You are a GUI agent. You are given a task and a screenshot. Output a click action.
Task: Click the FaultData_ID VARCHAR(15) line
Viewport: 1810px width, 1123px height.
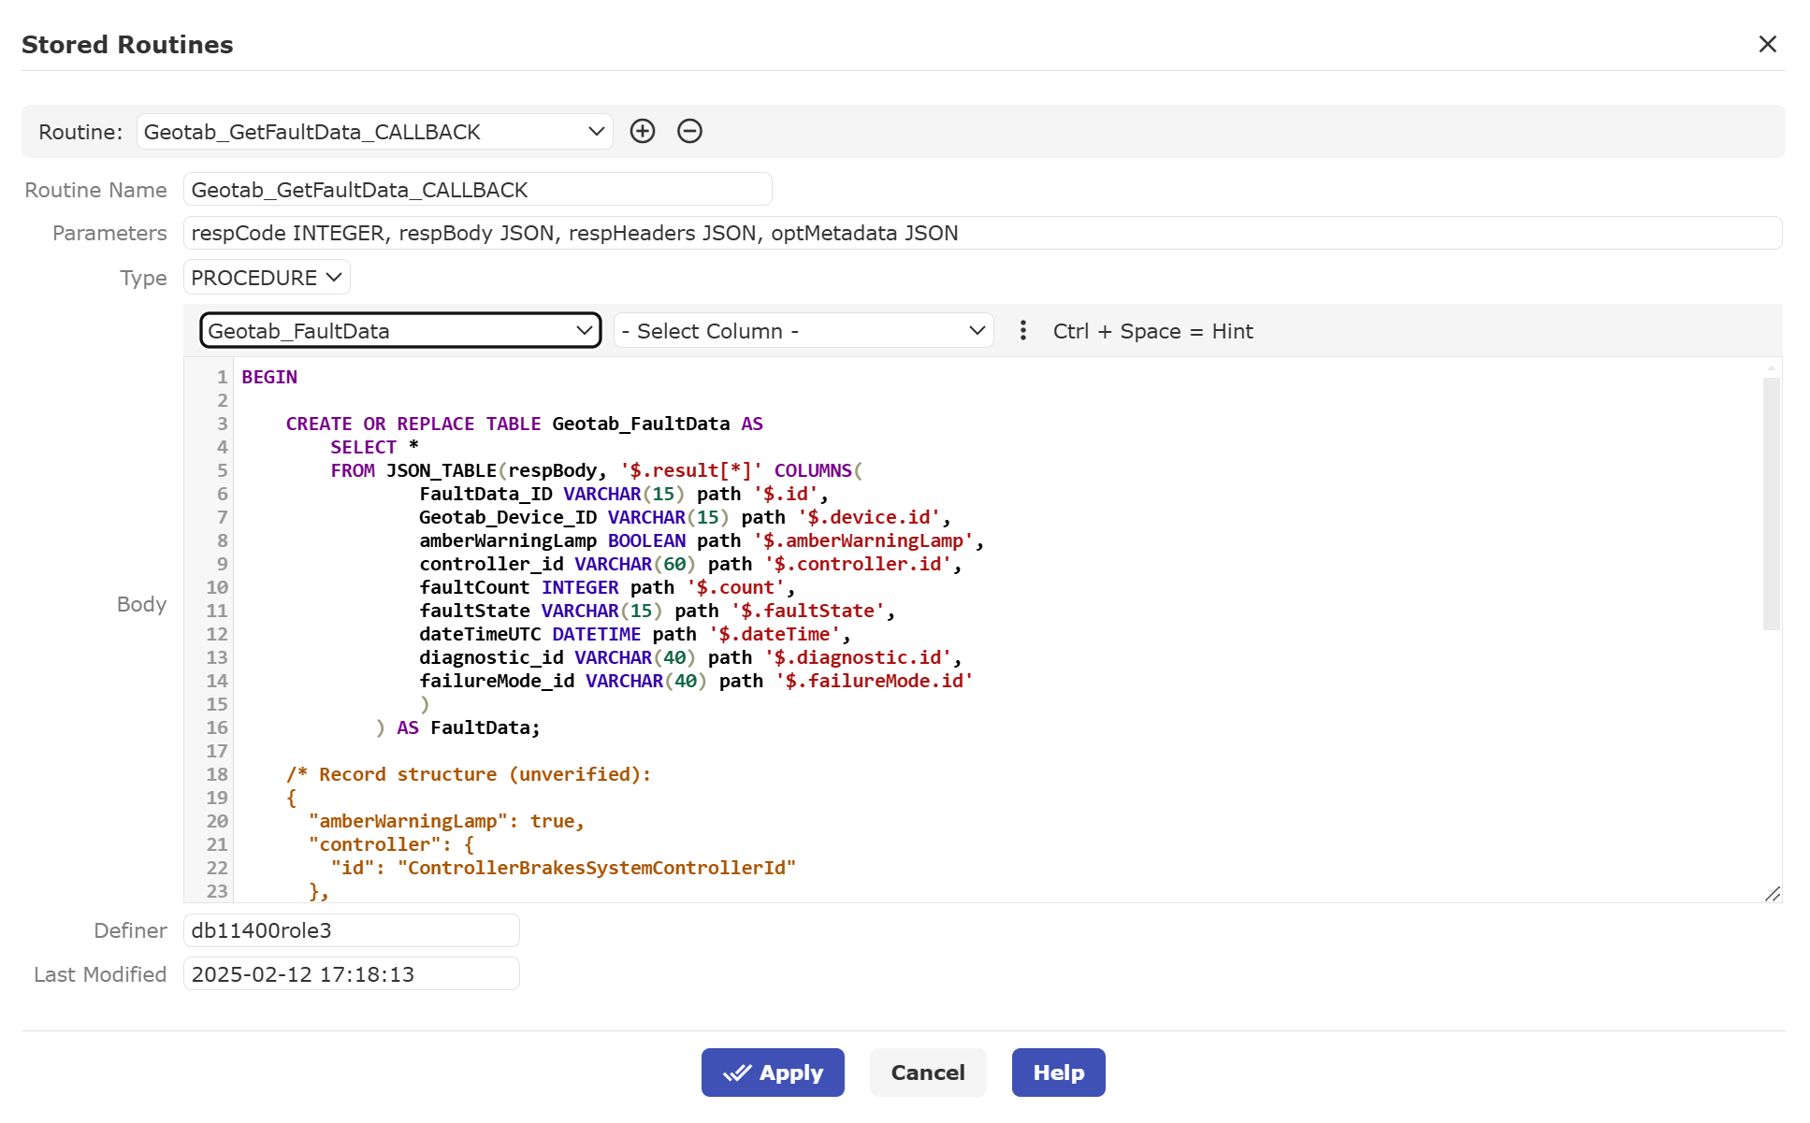click(624, 494)
